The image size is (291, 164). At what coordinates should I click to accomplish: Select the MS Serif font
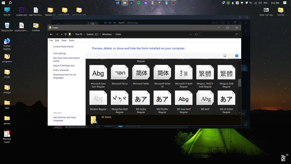coord(205,100)
